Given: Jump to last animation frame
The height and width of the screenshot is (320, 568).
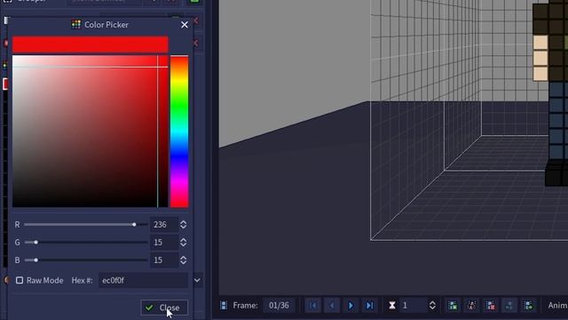Looking at the screenshot, I should 369,306.
